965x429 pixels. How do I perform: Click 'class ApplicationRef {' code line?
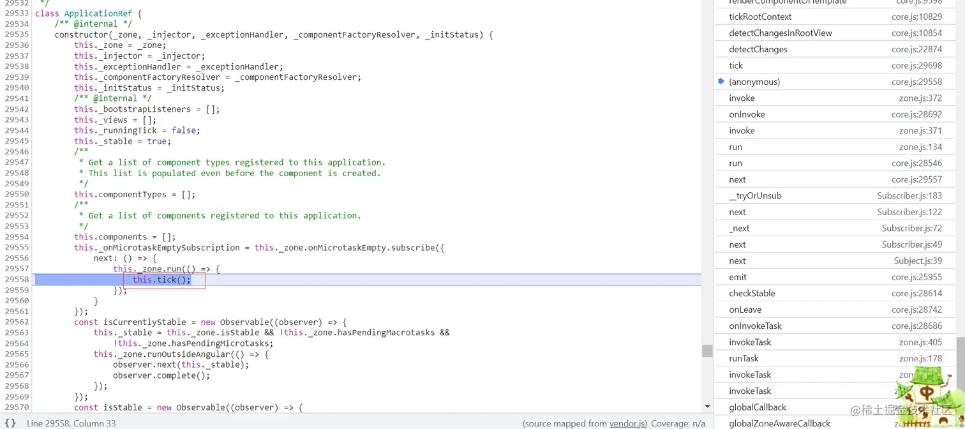pyautogui.click(x=89, y=13)
